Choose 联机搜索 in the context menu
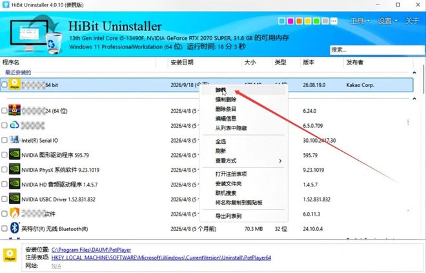 coord(243,193)
